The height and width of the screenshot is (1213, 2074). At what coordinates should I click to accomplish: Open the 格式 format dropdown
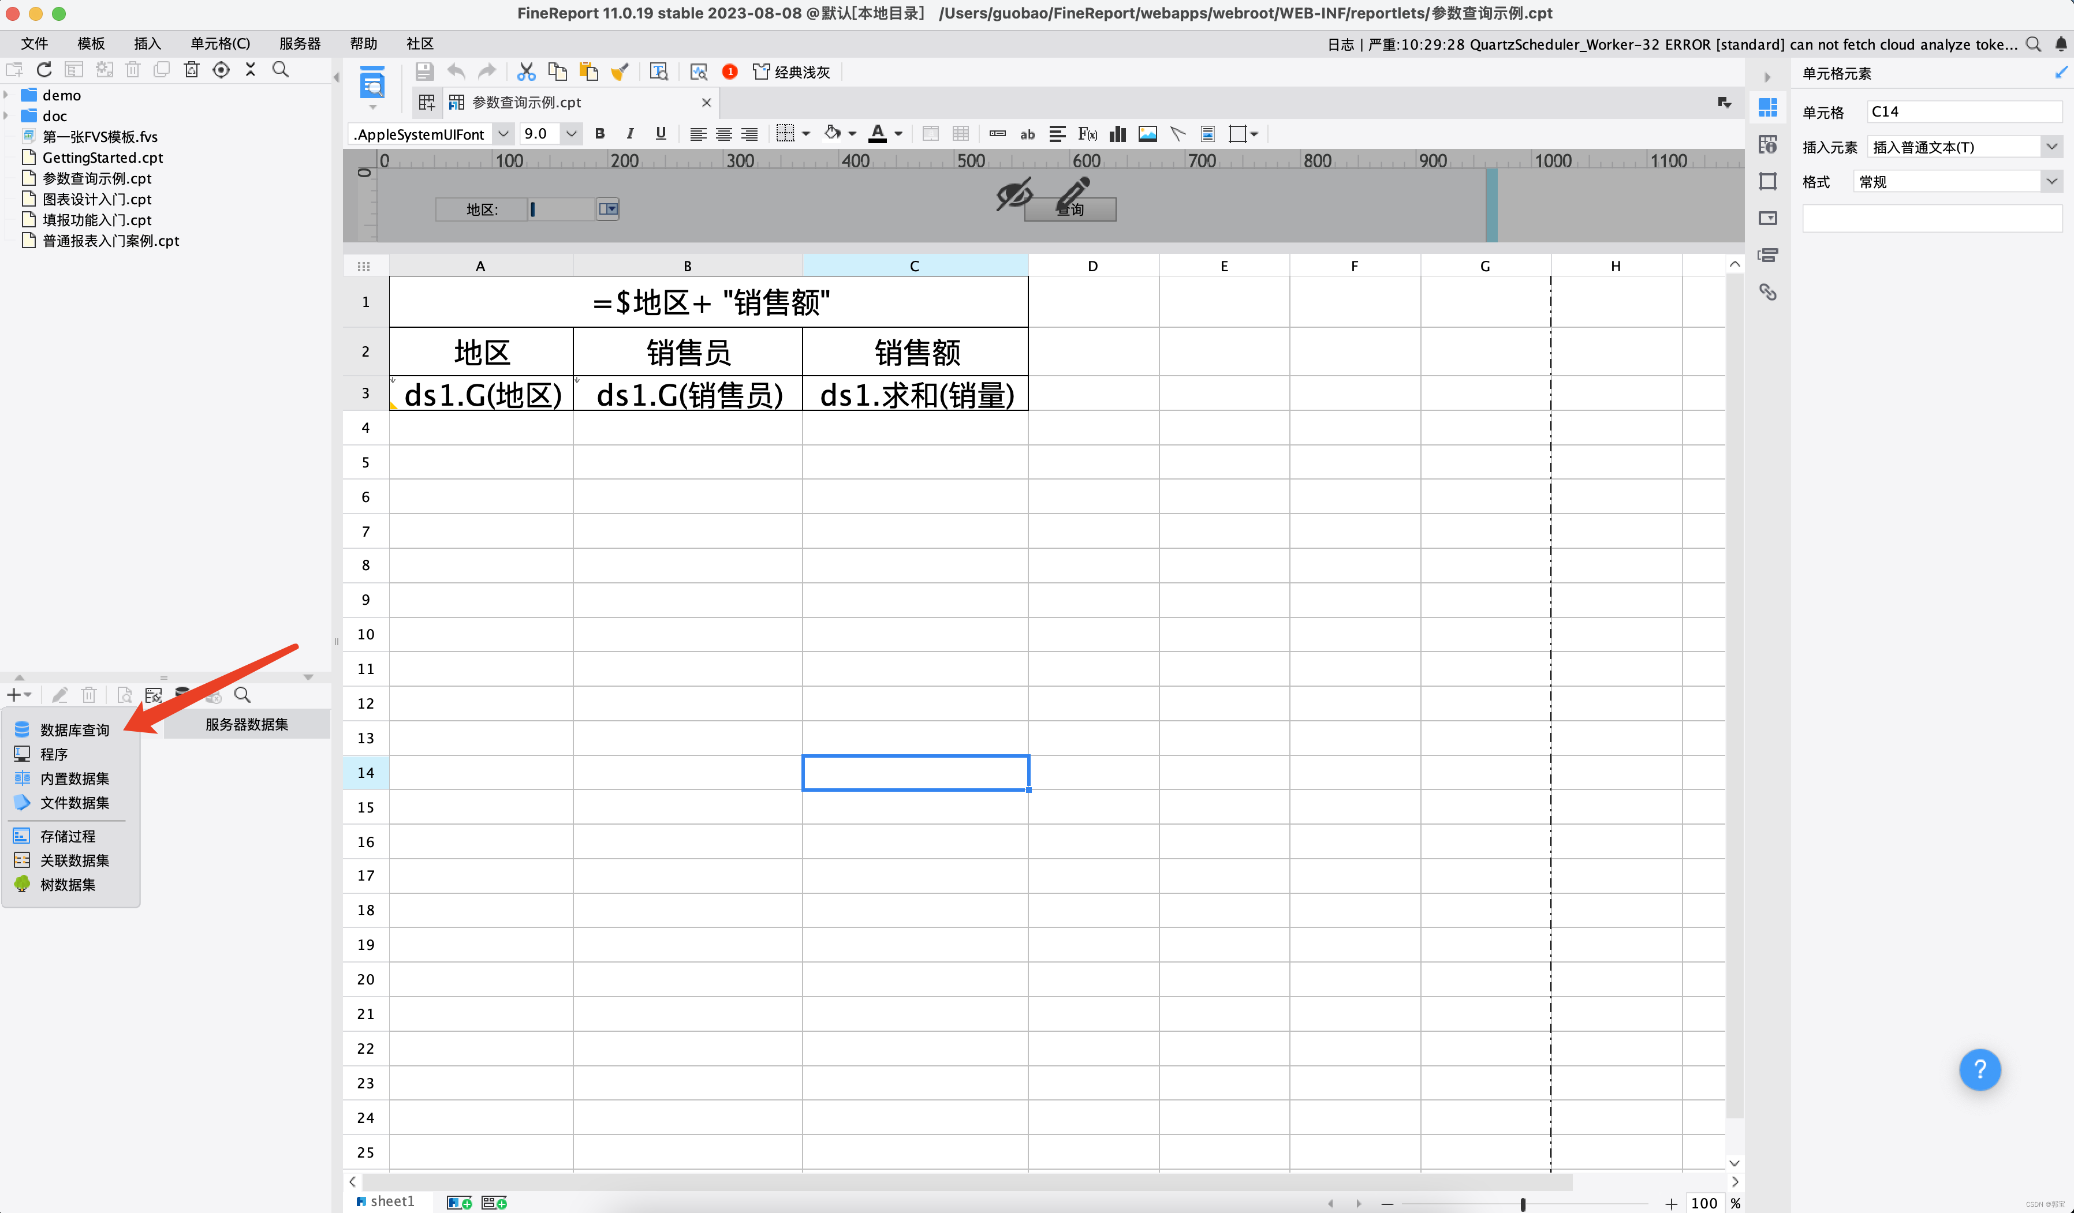2052,182
